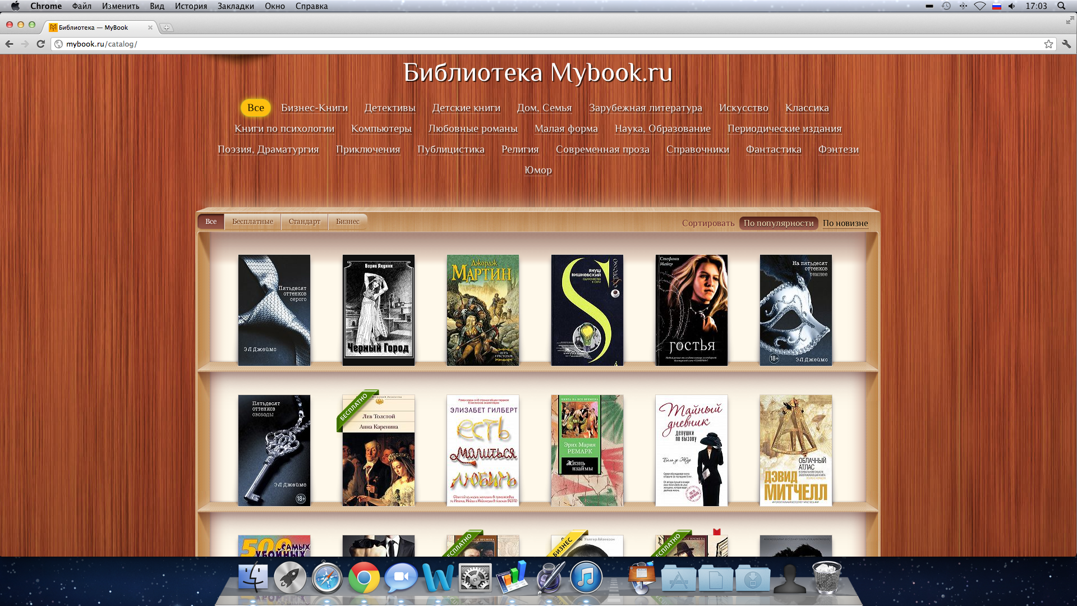Open Джордж Мартин book cover
This screenshot has height=606, width=1077.
(483, 310)
